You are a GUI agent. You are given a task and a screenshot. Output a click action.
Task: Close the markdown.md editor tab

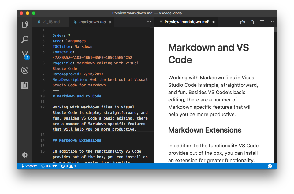click(110, 22)
